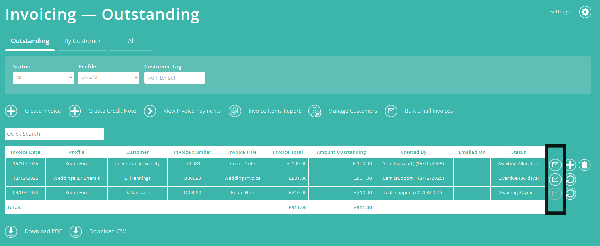Click the Download CSV icon
Viewport: 600px width, 246px height.
76,231
